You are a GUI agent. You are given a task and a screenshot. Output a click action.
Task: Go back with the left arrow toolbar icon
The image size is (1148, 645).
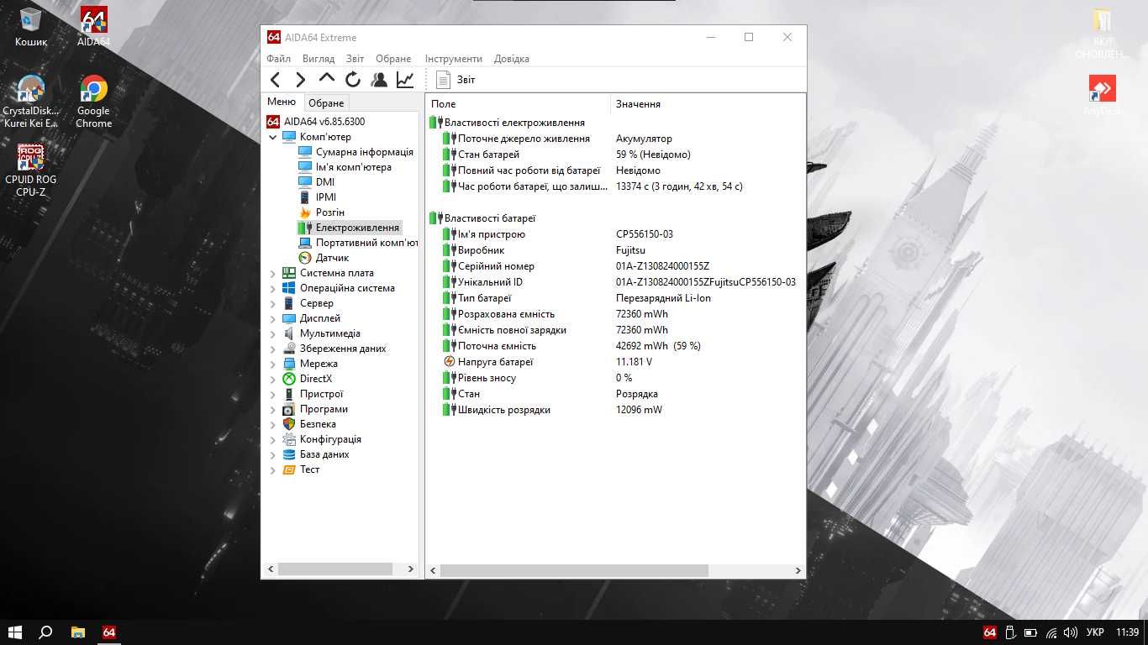click(275, 80)
